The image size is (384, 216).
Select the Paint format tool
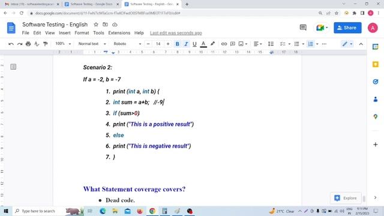click(x=46, y=44)
